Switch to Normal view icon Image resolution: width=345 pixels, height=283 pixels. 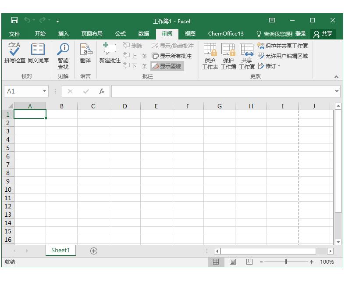pyautogui.click(x=216, y=262)
